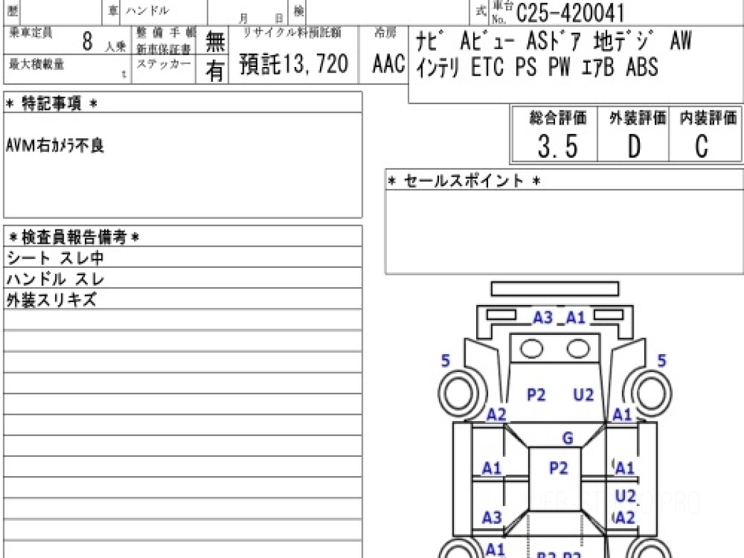Click the AW equipment entry
The image size is (744, 558).
pyautogui.click(x=681, y=42)
